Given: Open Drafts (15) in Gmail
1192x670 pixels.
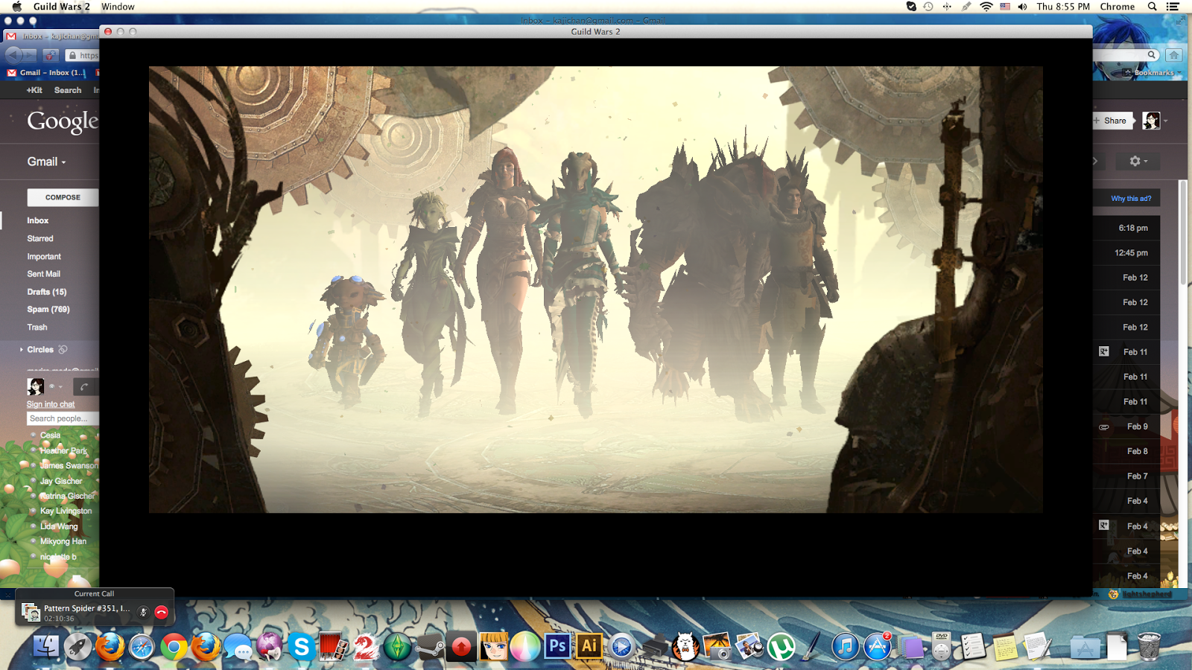Looking at the screenshot, I should click(x=47, y=292).
